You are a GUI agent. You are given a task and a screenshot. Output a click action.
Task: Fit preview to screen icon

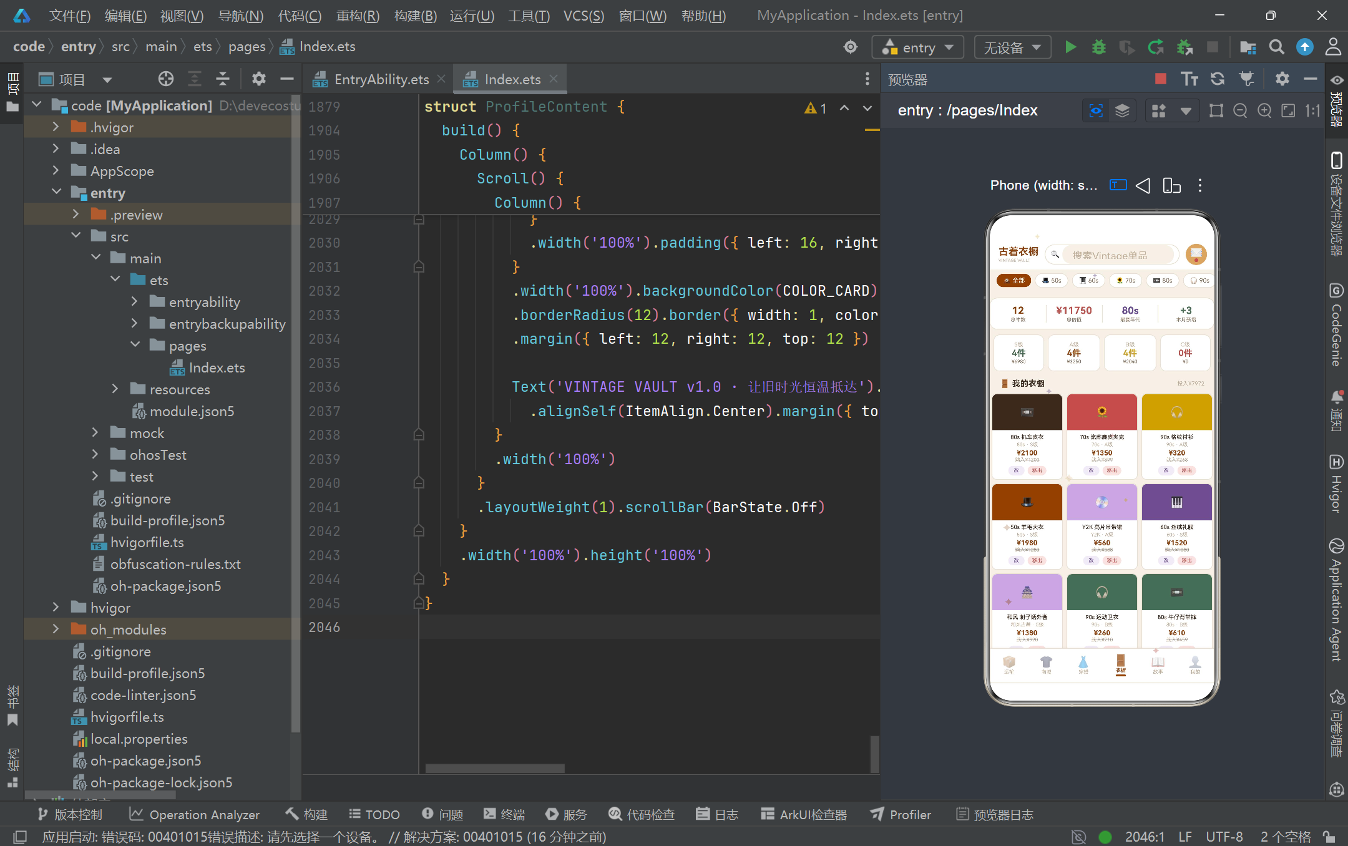coord(1288,110)
